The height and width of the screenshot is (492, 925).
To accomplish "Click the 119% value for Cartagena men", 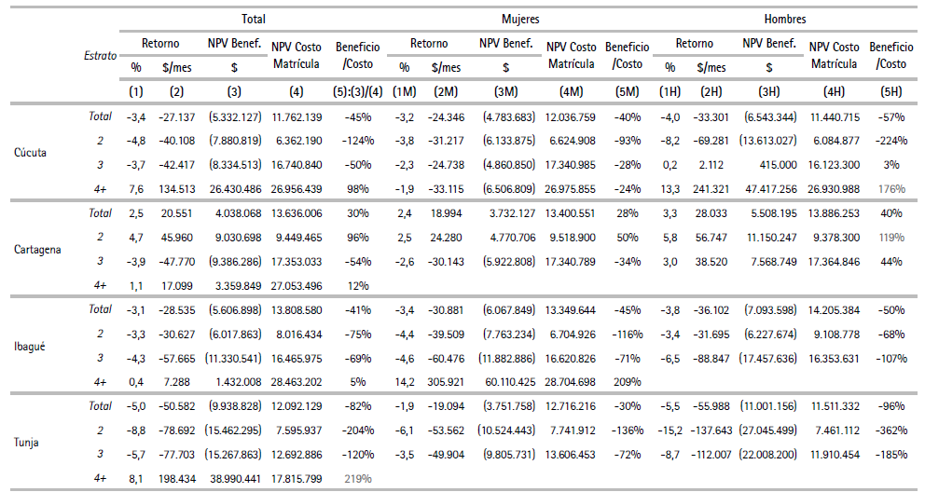I will click(890, 238).
